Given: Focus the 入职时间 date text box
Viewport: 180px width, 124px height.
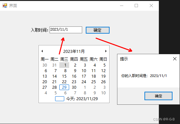Looking at the screenshot, I should 66,30.
